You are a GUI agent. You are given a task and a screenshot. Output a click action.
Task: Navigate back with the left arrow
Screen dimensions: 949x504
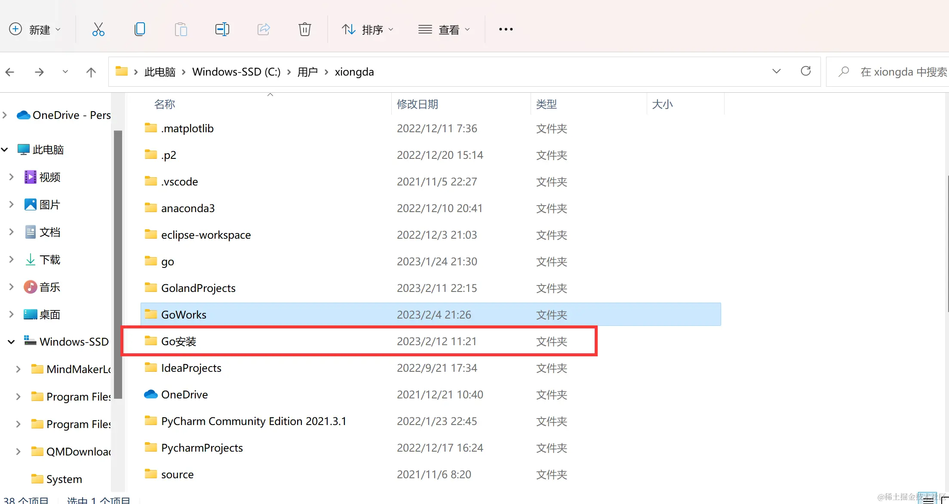(10, 72)
